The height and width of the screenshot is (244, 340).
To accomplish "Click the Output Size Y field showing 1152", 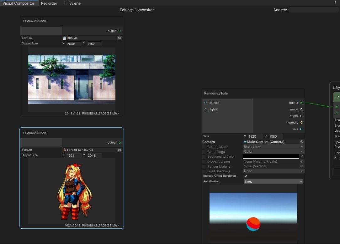I will tap(94, 44).
